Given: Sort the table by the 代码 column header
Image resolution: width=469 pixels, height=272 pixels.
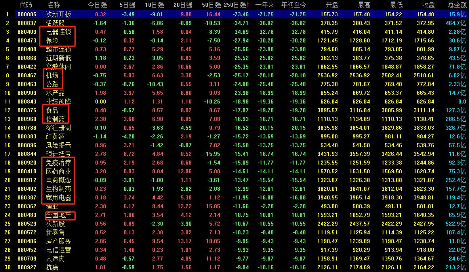Looking at the screenshot, I should pyautogui.click(x=25, y=5).
